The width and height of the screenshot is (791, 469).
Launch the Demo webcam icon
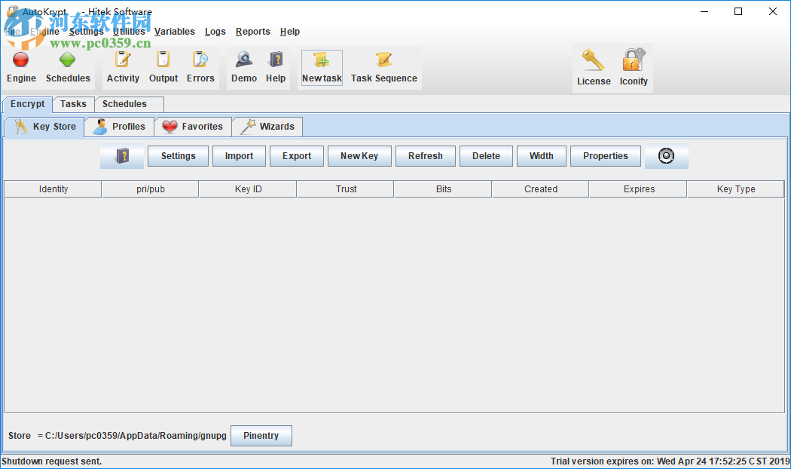click(x=244, y=60)
